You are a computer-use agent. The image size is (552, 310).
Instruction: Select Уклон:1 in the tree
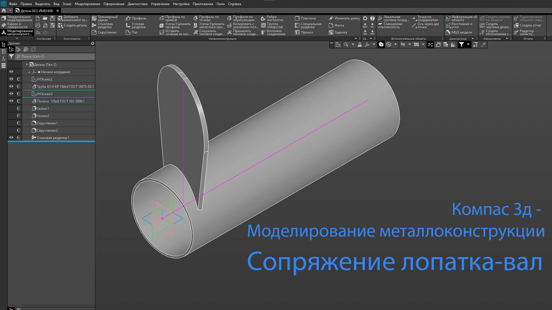coord(43,108)
